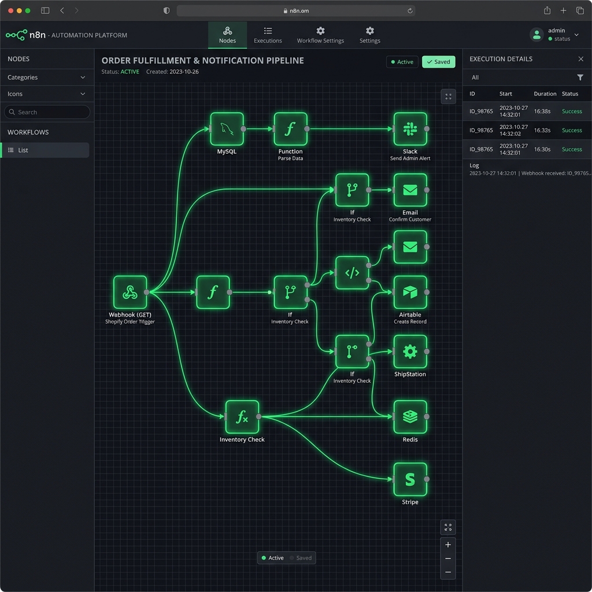Open the Slack Send Admin Alert node
Viewport: 592px width, 592px height.
pos(410,129)
